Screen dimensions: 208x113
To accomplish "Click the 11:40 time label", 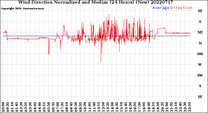I will tap(94, 107).
